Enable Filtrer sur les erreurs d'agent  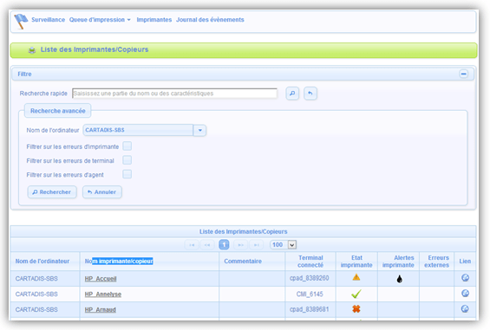coord(127,174)
